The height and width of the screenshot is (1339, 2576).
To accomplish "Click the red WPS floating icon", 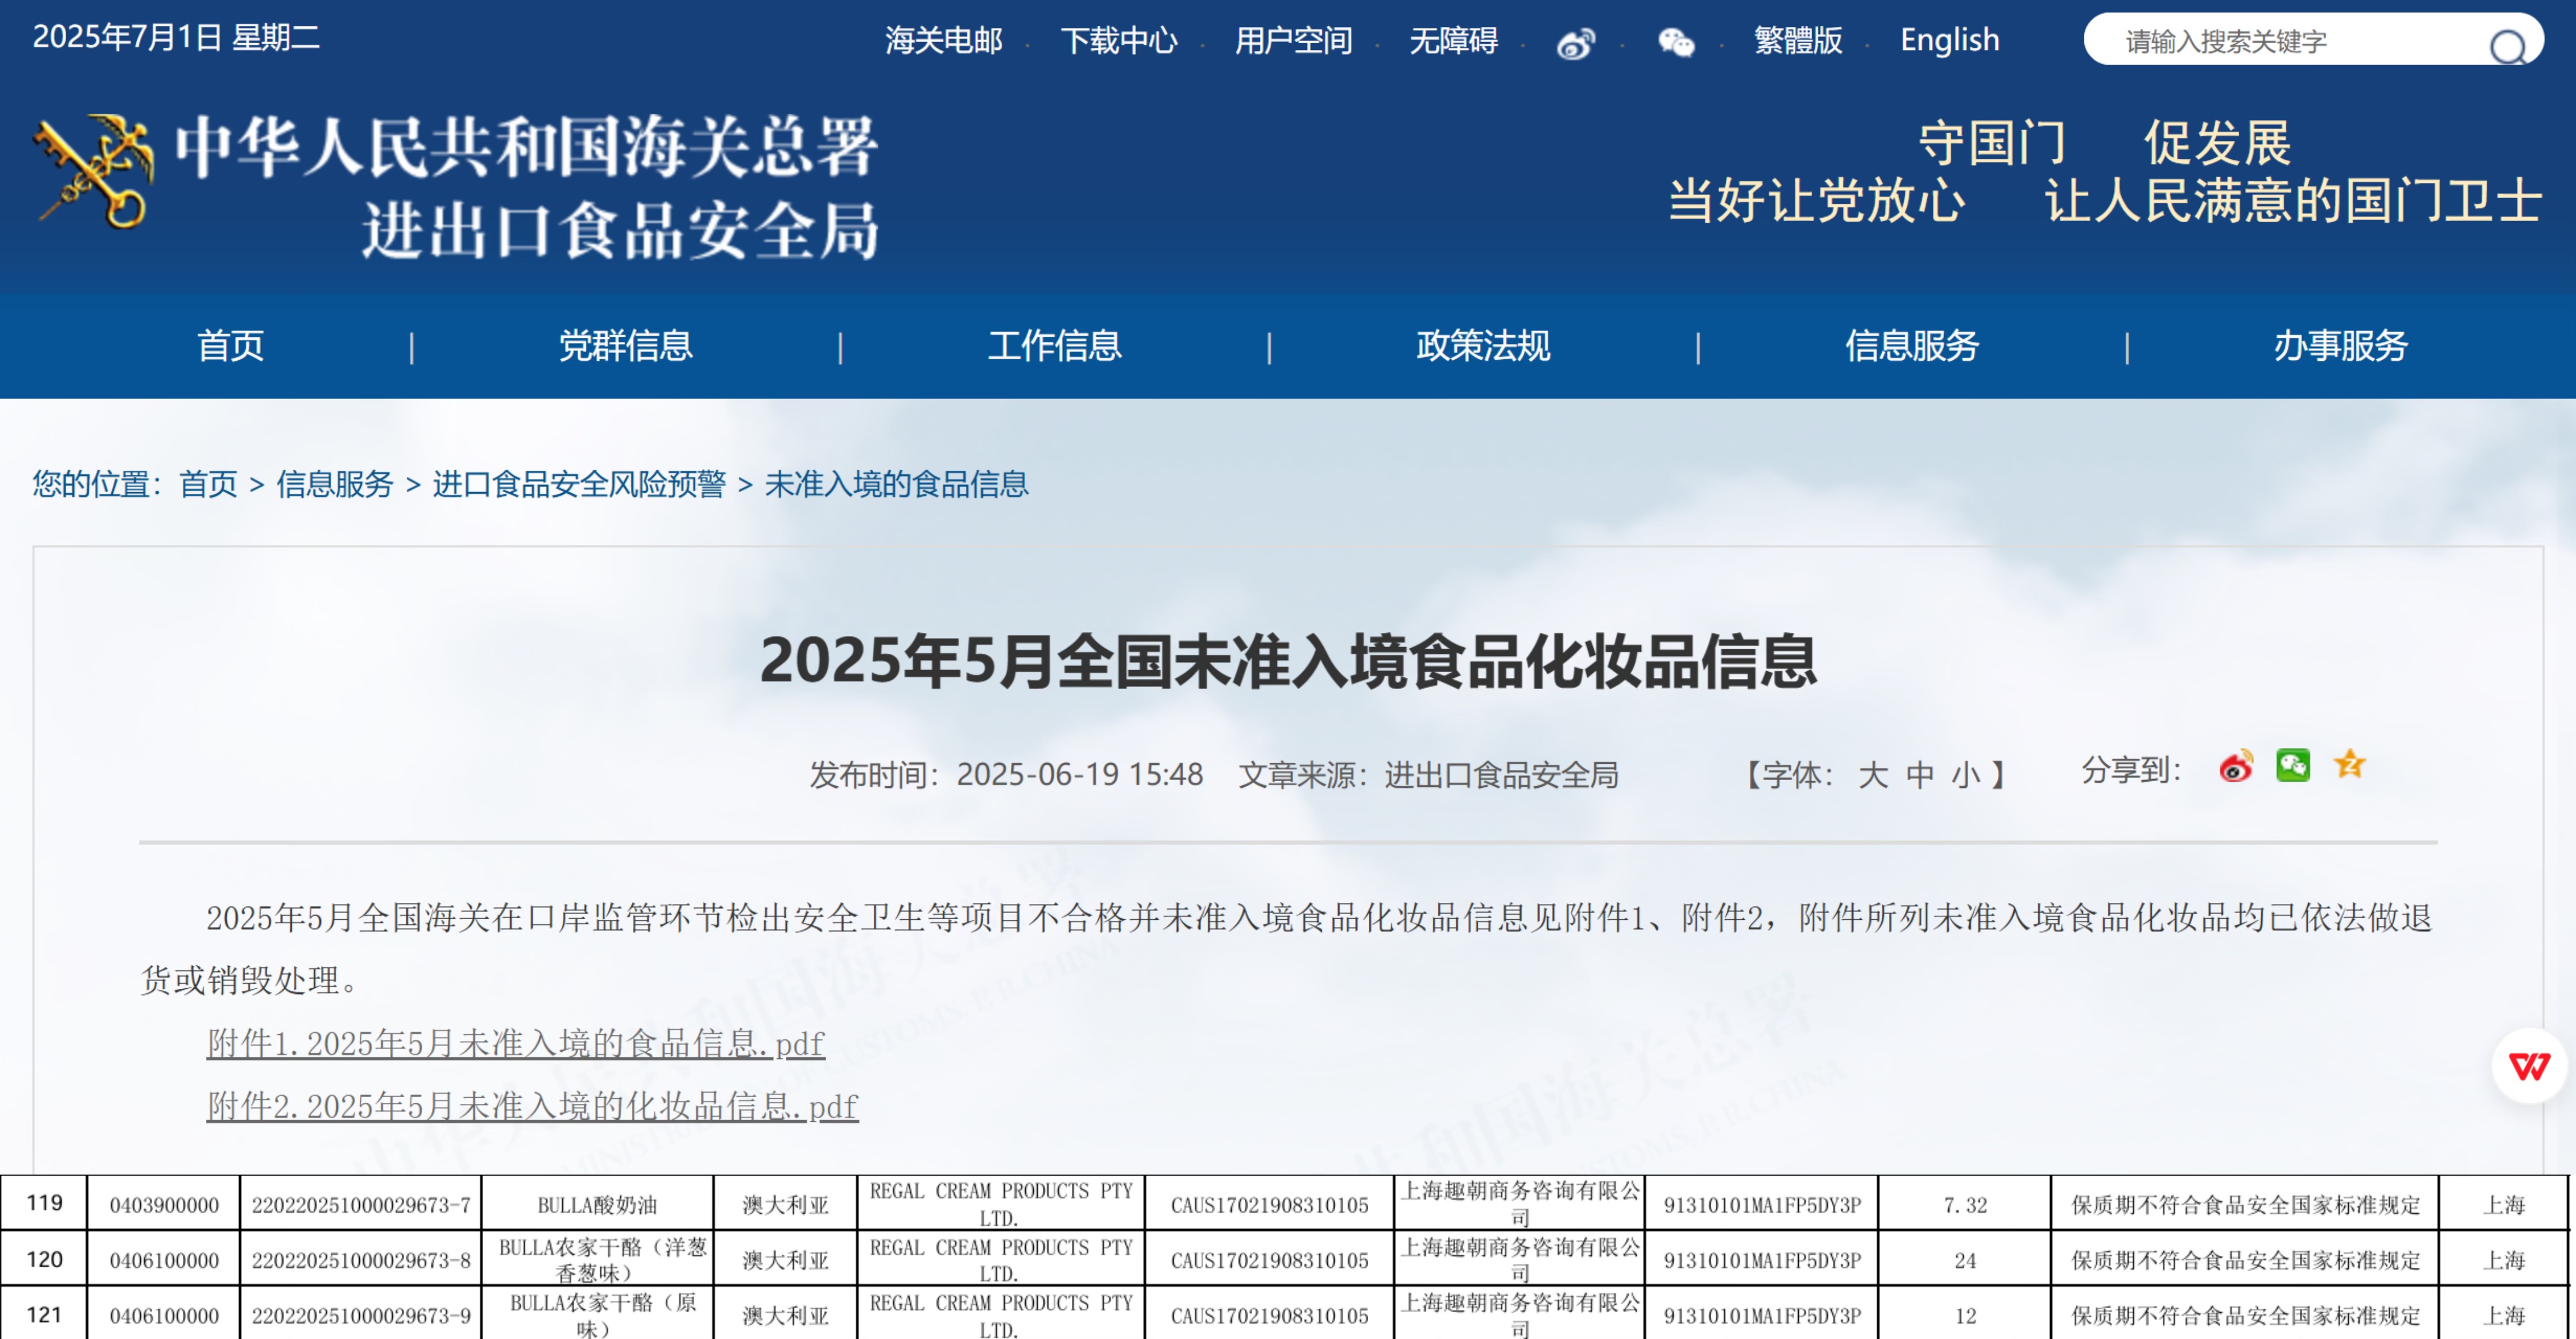I will point(2529,1066).
